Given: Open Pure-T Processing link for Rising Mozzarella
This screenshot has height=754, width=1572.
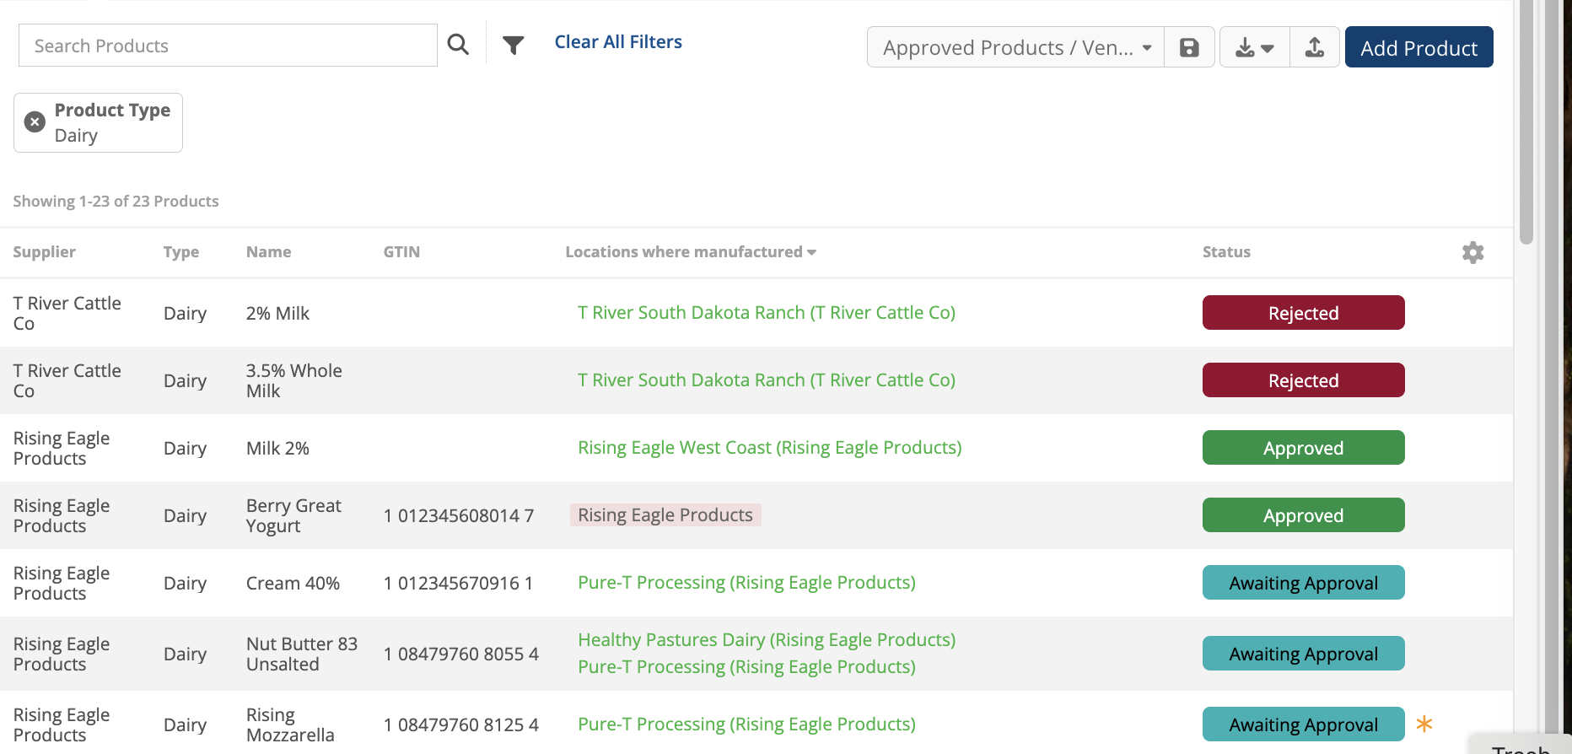Looking at the screenshot, I should 746,724.
